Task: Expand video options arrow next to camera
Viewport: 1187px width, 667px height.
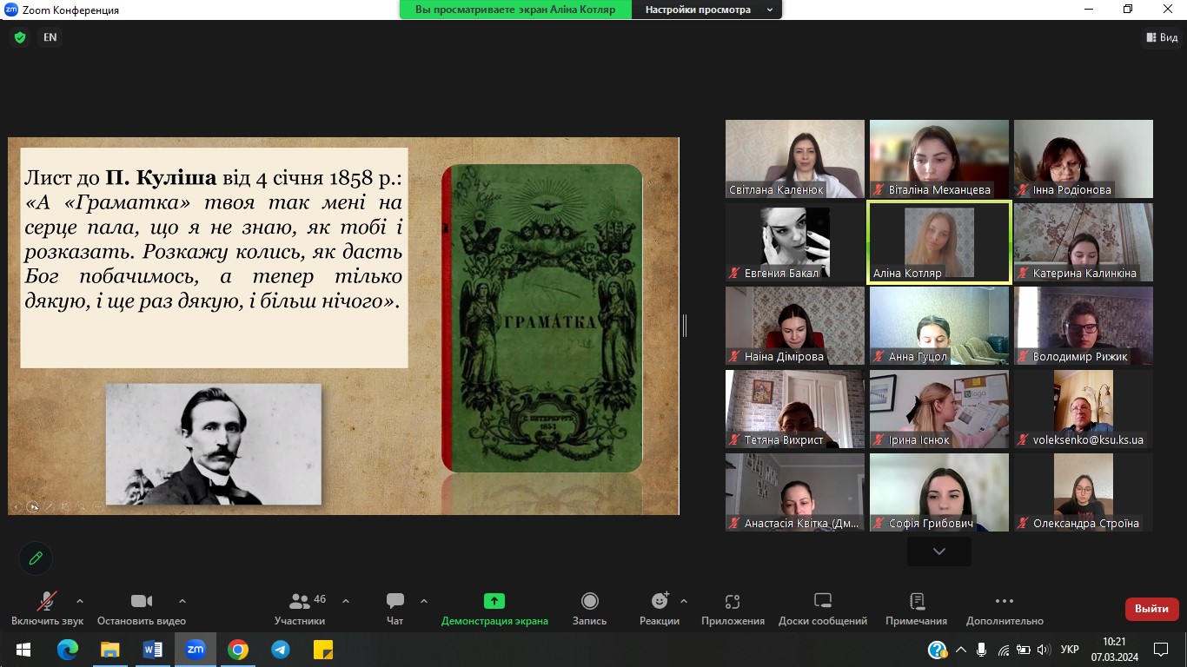Action: pyautogui.click(x=182, y=601)
